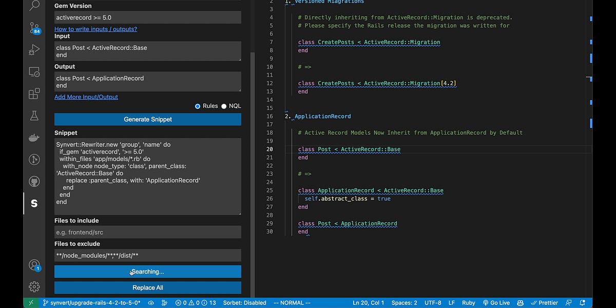This screenshot has width=616, height=308.
Task: Click the Generate Snippet button
Action: click(147, 119)
